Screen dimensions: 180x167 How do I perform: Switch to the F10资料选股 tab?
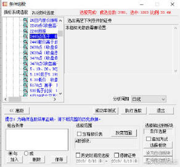[43, 13]
